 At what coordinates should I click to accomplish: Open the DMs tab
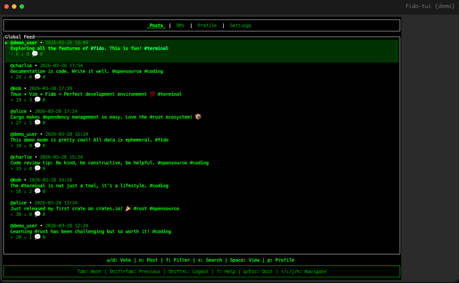click(180, 25)
